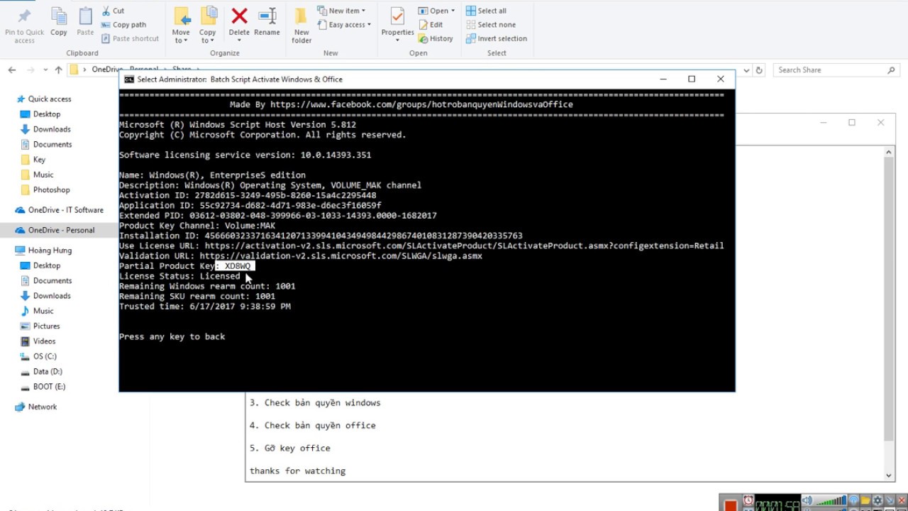The image size is (908, 511).
Task: Click the Pin to Quick access icon
Action: tap(24, 16)
